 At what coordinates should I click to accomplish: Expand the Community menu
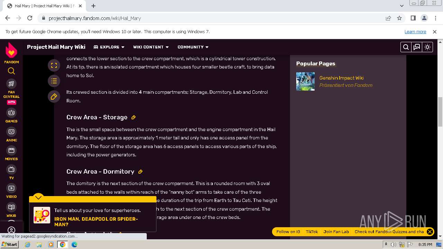[193, 47]
